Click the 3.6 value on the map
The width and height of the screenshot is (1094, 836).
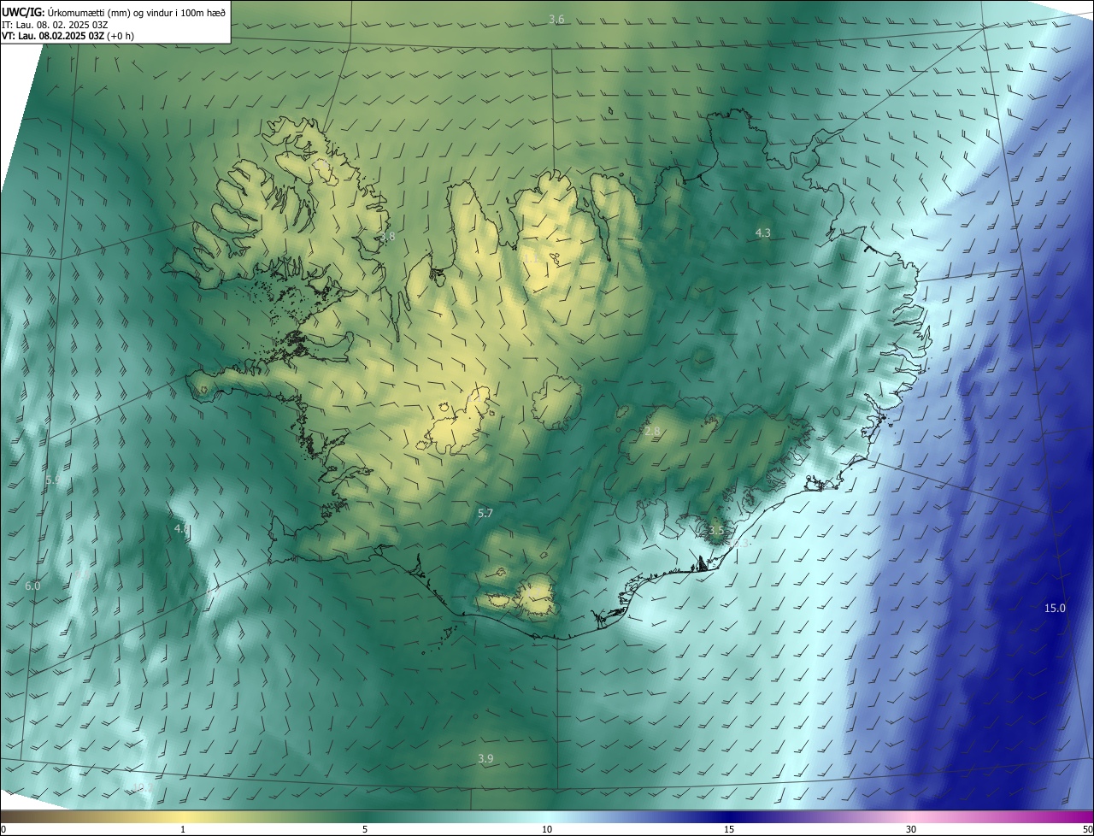click(556, 19)
